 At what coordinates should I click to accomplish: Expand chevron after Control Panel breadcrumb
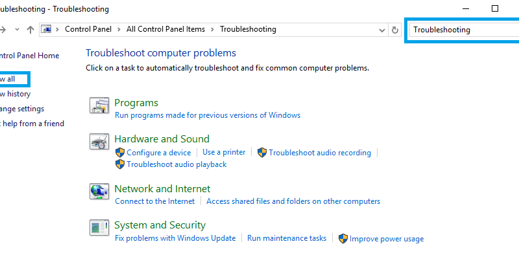pos(119,29)
